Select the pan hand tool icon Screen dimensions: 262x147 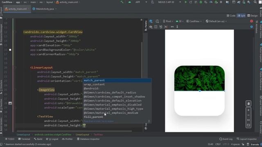click(x=248, y=104)
